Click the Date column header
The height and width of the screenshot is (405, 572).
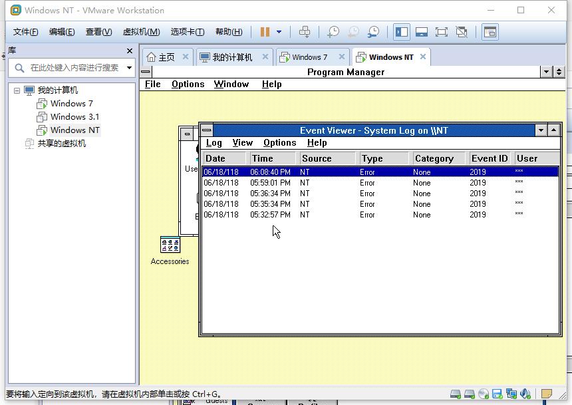point(224,158)
